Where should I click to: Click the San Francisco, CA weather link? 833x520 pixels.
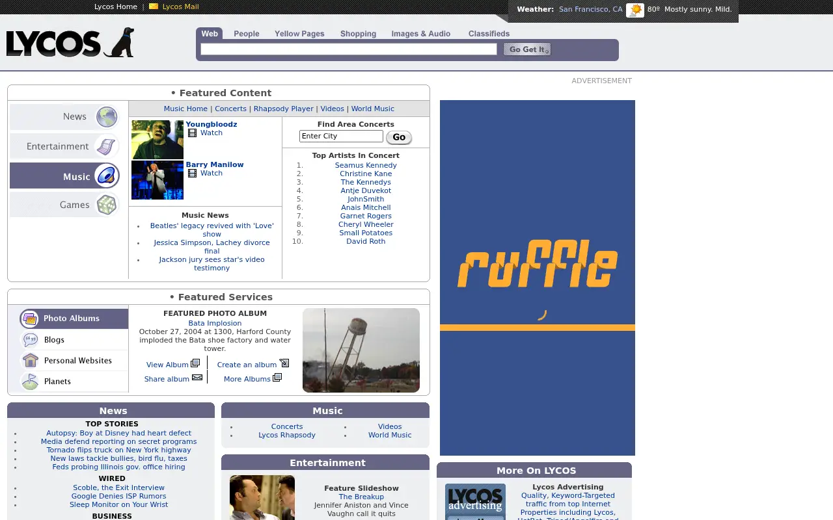591,9
